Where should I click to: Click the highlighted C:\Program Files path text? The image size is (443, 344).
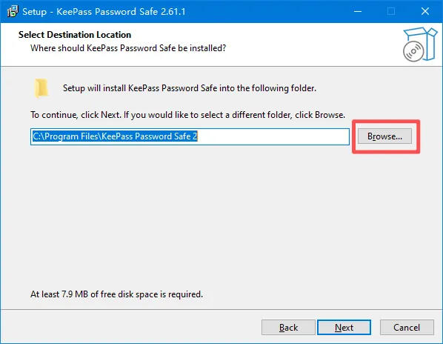coord(115,136)
